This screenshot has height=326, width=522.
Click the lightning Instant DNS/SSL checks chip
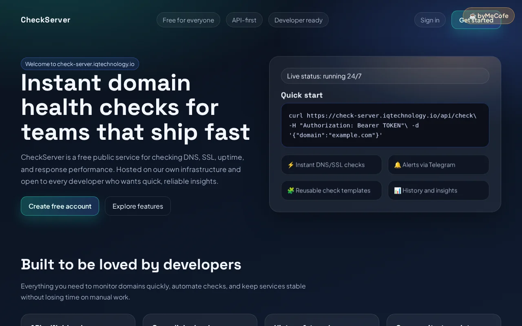click(332, 165)
